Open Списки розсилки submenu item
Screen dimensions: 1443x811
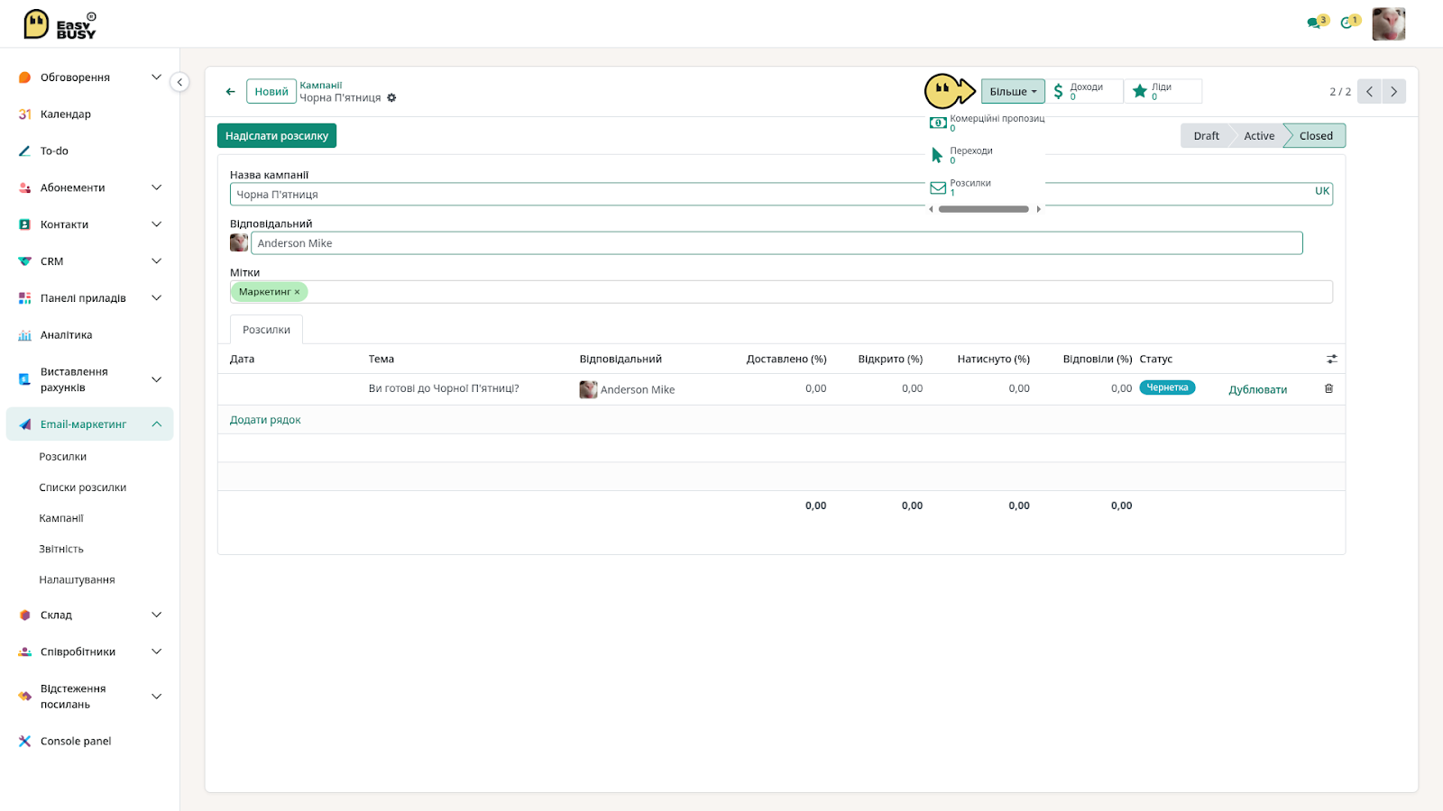pos(83,488)
